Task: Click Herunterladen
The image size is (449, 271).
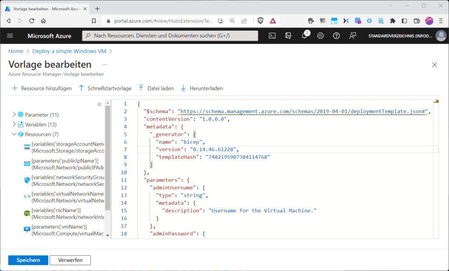Action: point(202,88)
